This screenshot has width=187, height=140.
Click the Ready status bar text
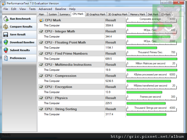click(7, 135)
